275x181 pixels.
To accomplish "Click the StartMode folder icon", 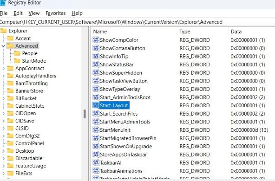I will [17, 61].
